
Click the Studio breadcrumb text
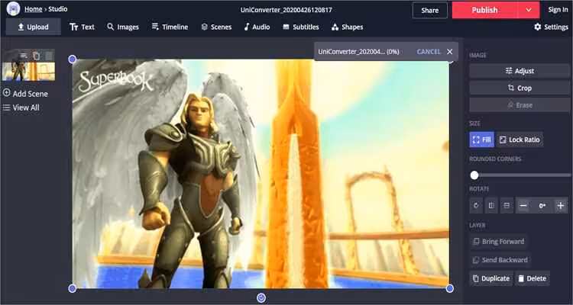tap(58, 9)
